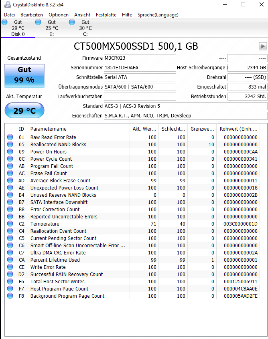The height and width of the screenshot is (339, 268).
Task: Click the CrystalDiskInfo title bar app icon
Action: pyautogui.click(x=8, y=4)
